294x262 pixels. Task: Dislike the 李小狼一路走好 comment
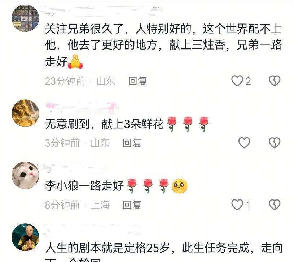(275, 205)
